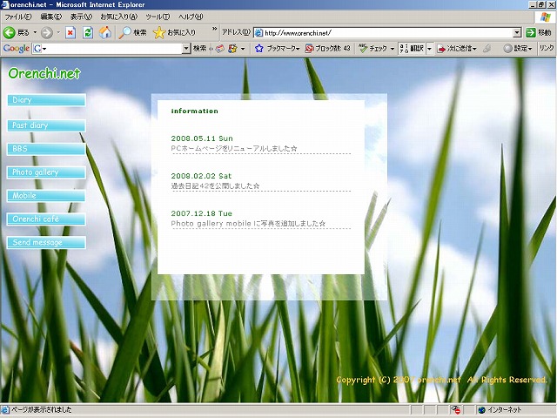
Task: Click the popup blocked icon in status bar
Action: click(456, 410)
